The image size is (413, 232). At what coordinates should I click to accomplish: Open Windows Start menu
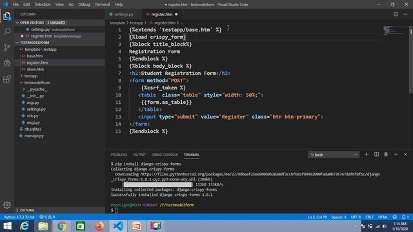[7, 226]
